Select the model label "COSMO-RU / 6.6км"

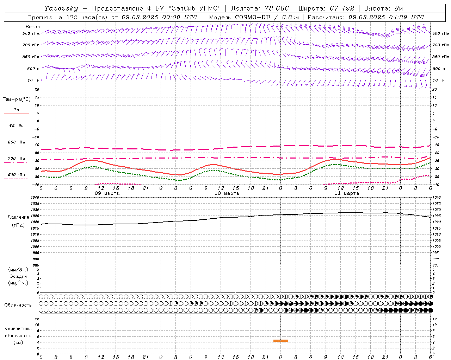267,17
